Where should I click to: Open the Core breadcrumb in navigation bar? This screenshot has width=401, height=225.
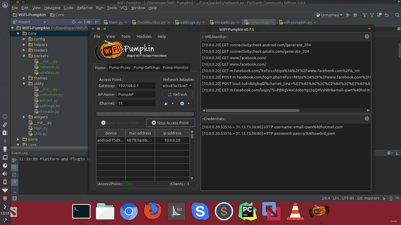click(57, 15)
